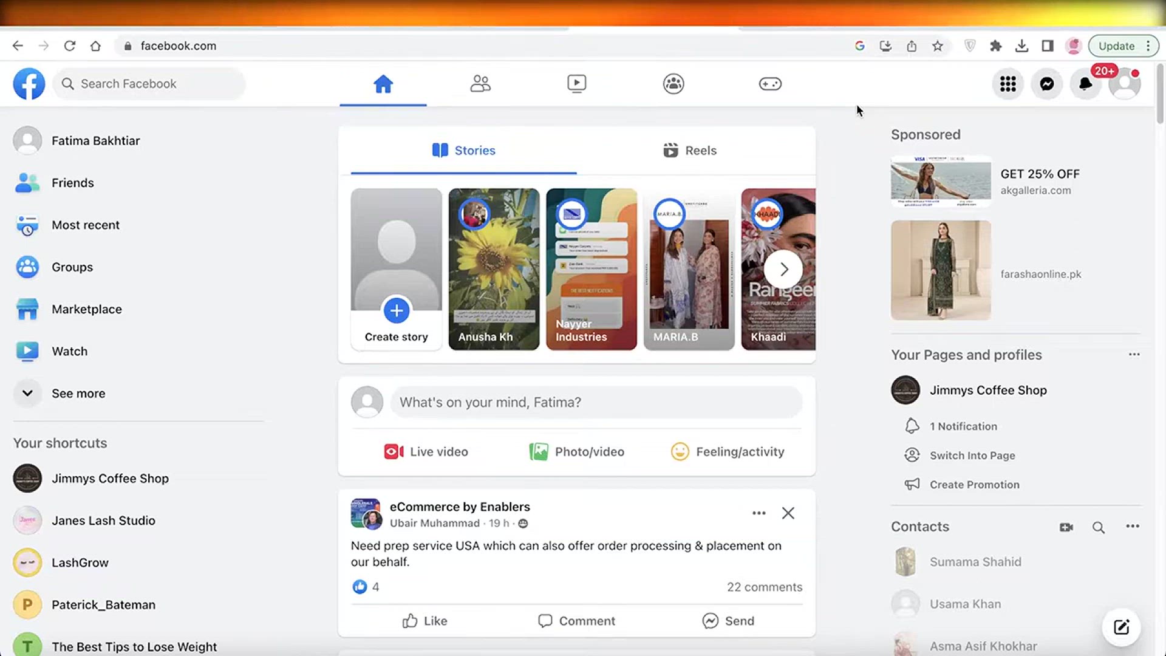
Task: Click the Search Facebook field
Action: 149,84
